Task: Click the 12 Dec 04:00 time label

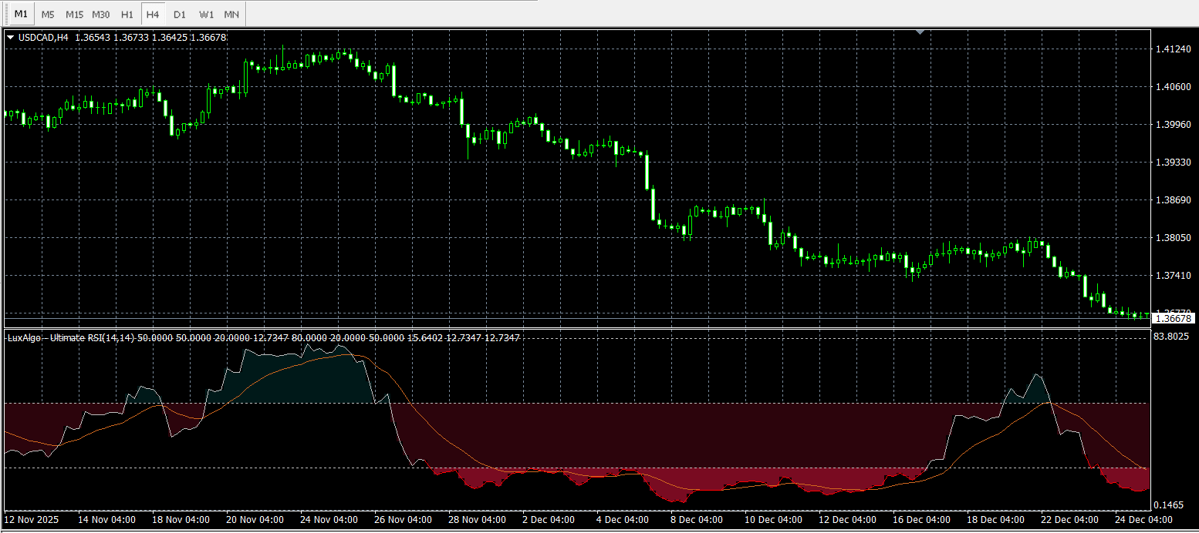Action: [847, 520]
